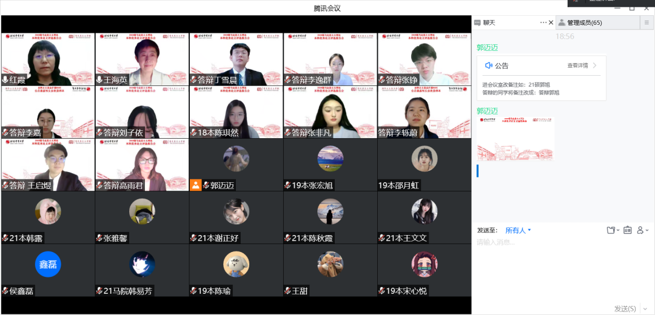Click sender name 郭迈迈 above announcement
The width and height of the screenshot is (655, 315).
487,47
